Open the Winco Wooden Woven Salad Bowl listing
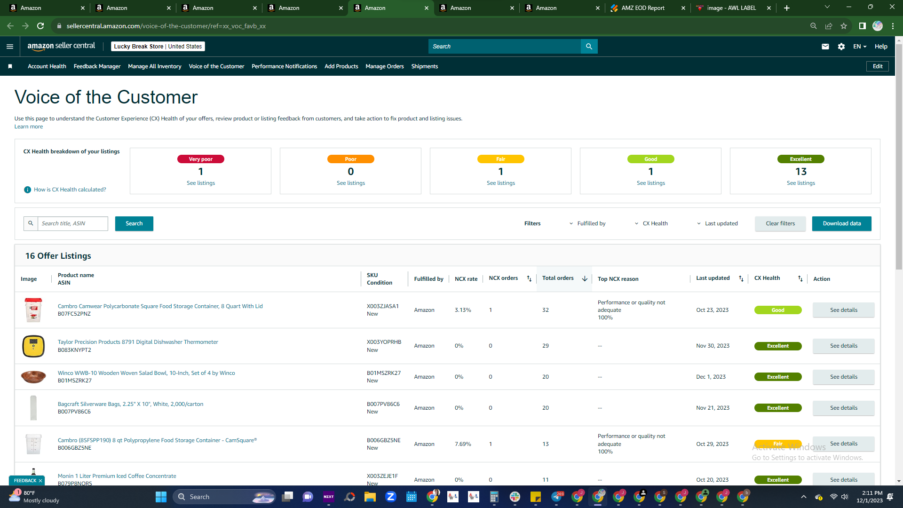 [146, 373]
